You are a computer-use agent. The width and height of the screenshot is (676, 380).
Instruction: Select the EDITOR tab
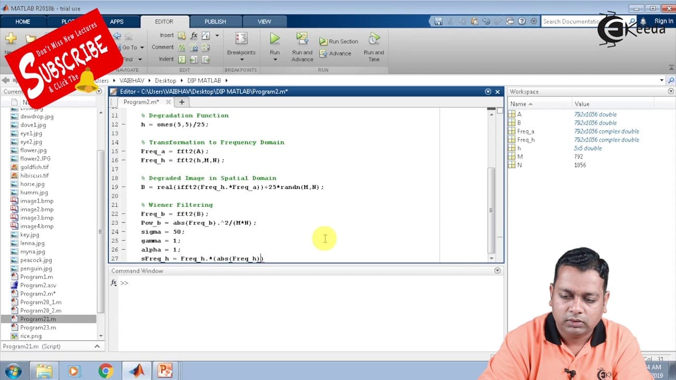point(164,22)
